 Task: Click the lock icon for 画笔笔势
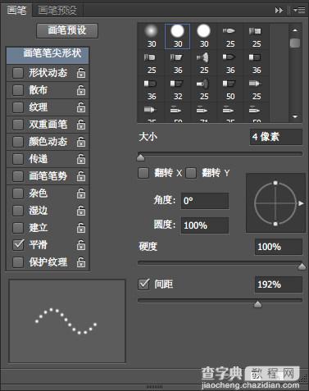[81, 176]
